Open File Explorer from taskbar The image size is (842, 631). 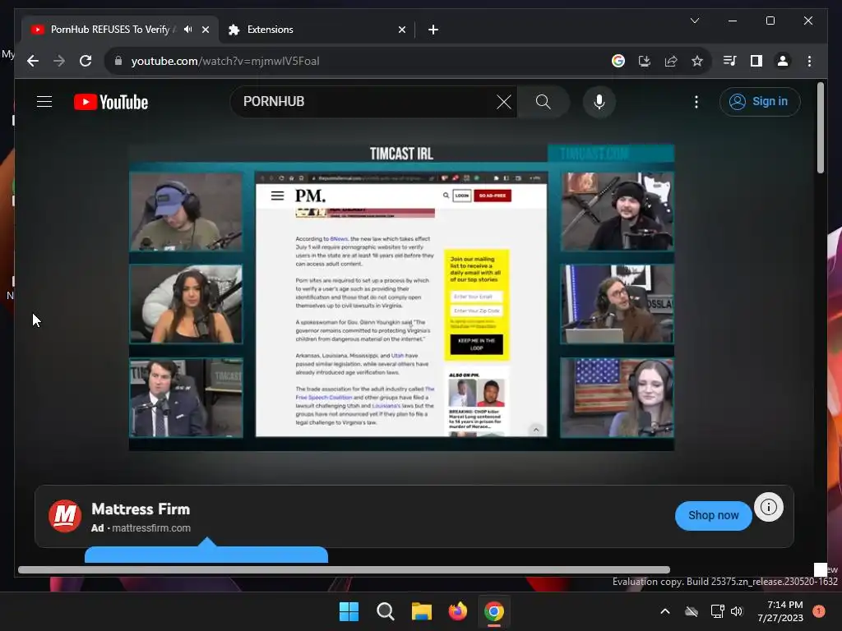pyautogui.click(x=422, y=611)
